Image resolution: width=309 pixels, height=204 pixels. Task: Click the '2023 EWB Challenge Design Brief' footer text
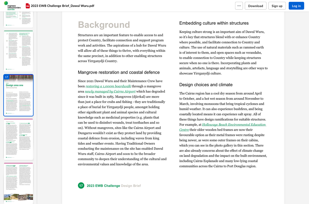[114, 186]
